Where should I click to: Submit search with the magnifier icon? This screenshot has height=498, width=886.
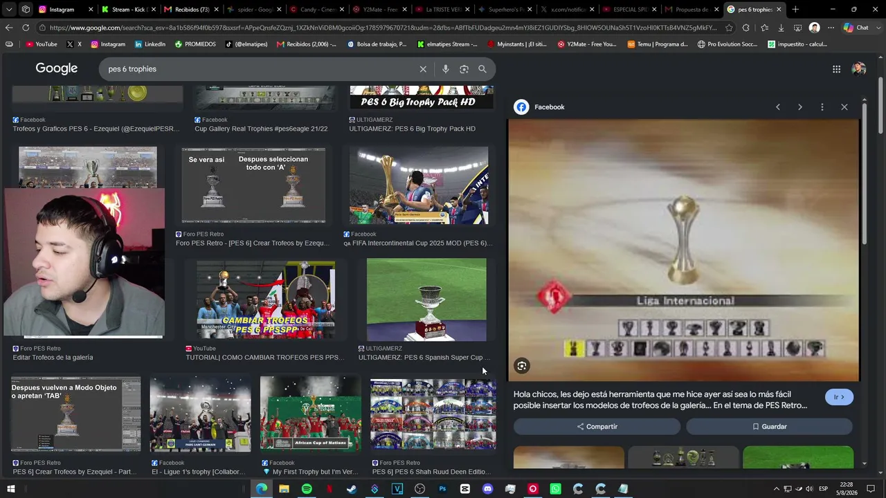coord(482,69)
